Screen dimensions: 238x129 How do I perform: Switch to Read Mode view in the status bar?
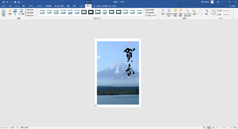(204, 128)
